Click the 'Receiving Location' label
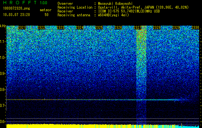The width and height of the screenshot is (202, 128). click(75, 7)
